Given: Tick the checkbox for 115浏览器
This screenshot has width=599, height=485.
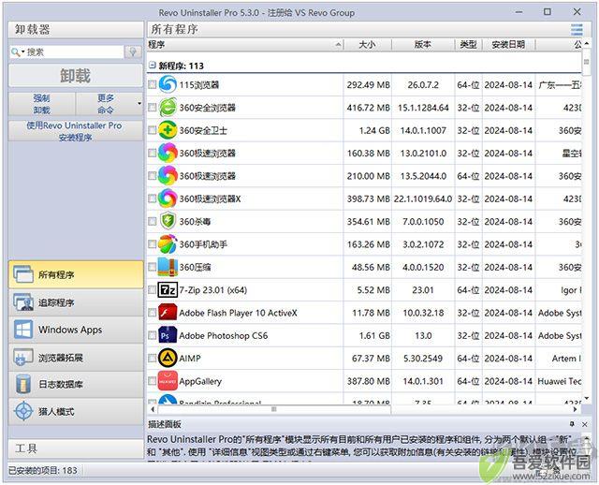Looking at the screenshot, I should (x=152, y=84).
